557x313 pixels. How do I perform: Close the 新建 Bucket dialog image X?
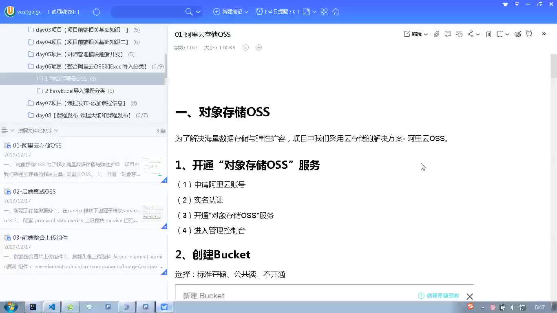click(470, 296)
